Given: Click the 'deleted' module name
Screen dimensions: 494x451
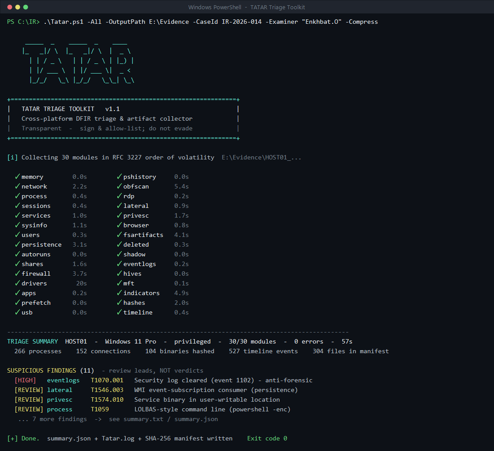Looking at the screenshot, I should [x=136, y=245].
